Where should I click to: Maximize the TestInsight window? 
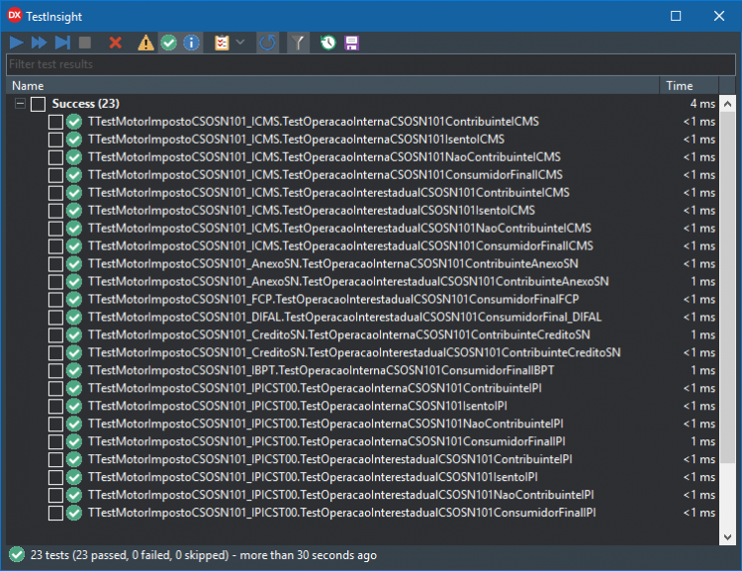(x=676, y=16)
